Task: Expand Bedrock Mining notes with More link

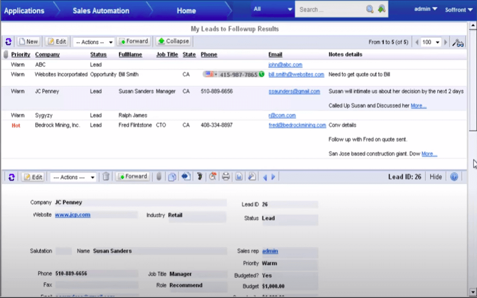Action: (429, 153)
